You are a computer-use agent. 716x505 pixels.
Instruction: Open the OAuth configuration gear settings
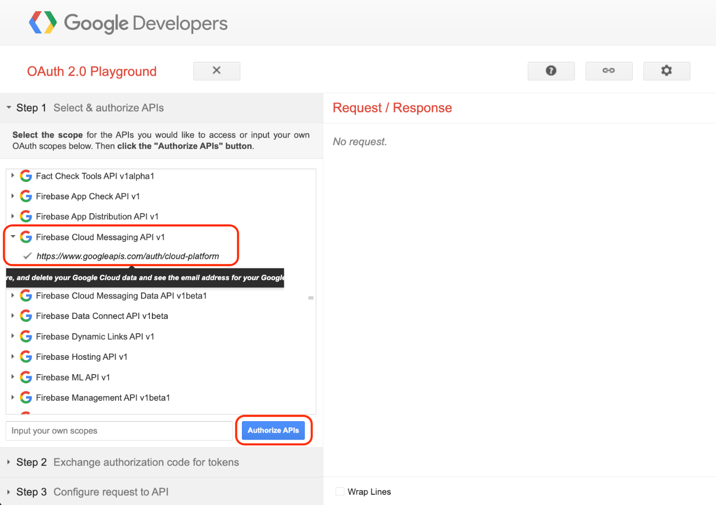click(666, 71)
